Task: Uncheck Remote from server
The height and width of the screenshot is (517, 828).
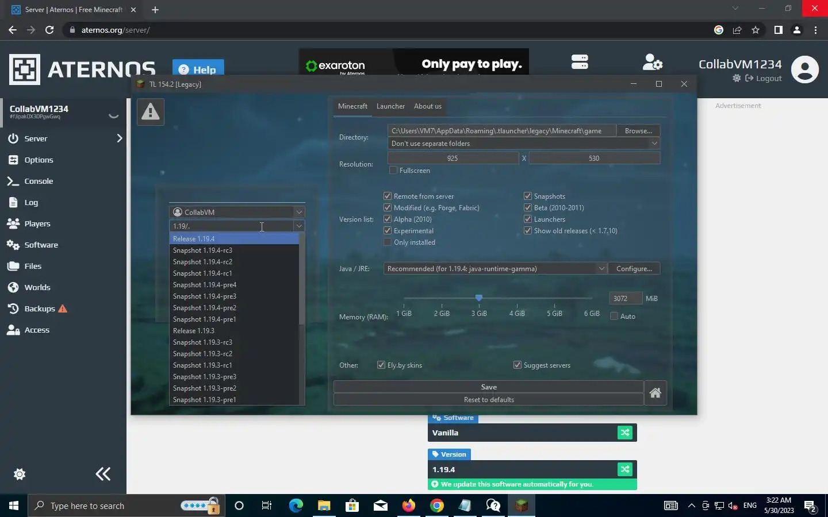Action: point(388,196)
